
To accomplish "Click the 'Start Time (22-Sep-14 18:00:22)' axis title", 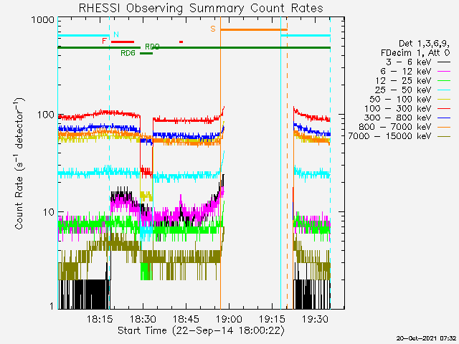I will [201, 331].
